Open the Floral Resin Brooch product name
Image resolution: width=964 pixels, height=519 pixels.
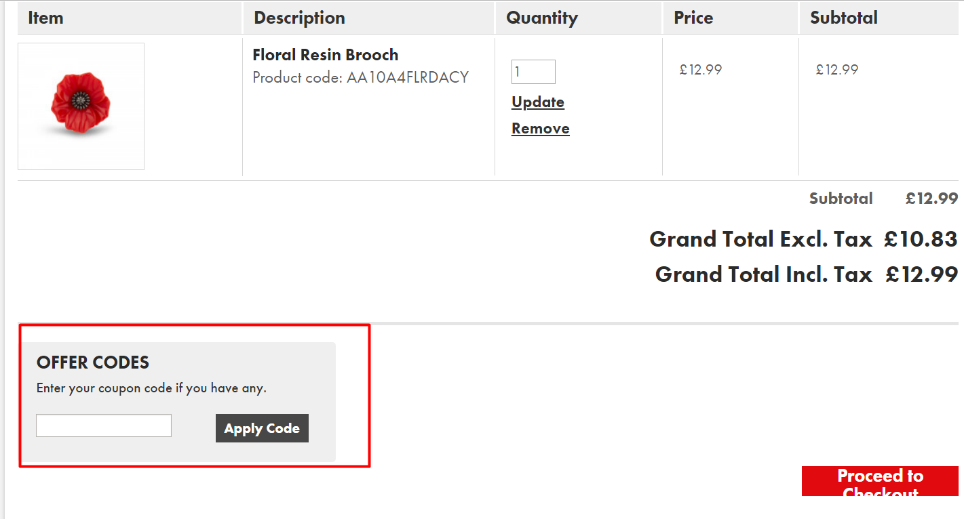pyautogui.click(x=325, y=55)
